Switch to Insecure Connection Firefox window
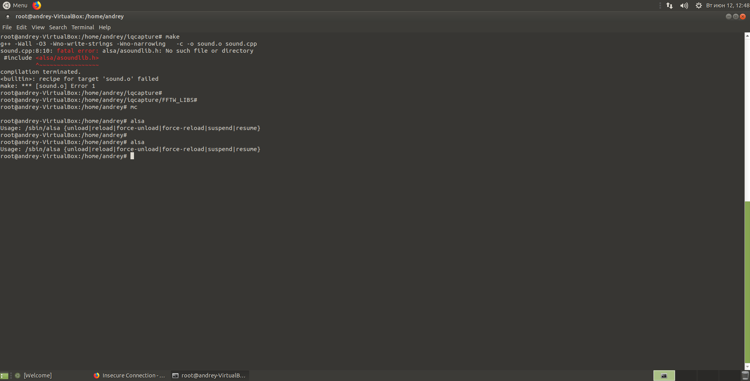 click(x=130, y=376)
